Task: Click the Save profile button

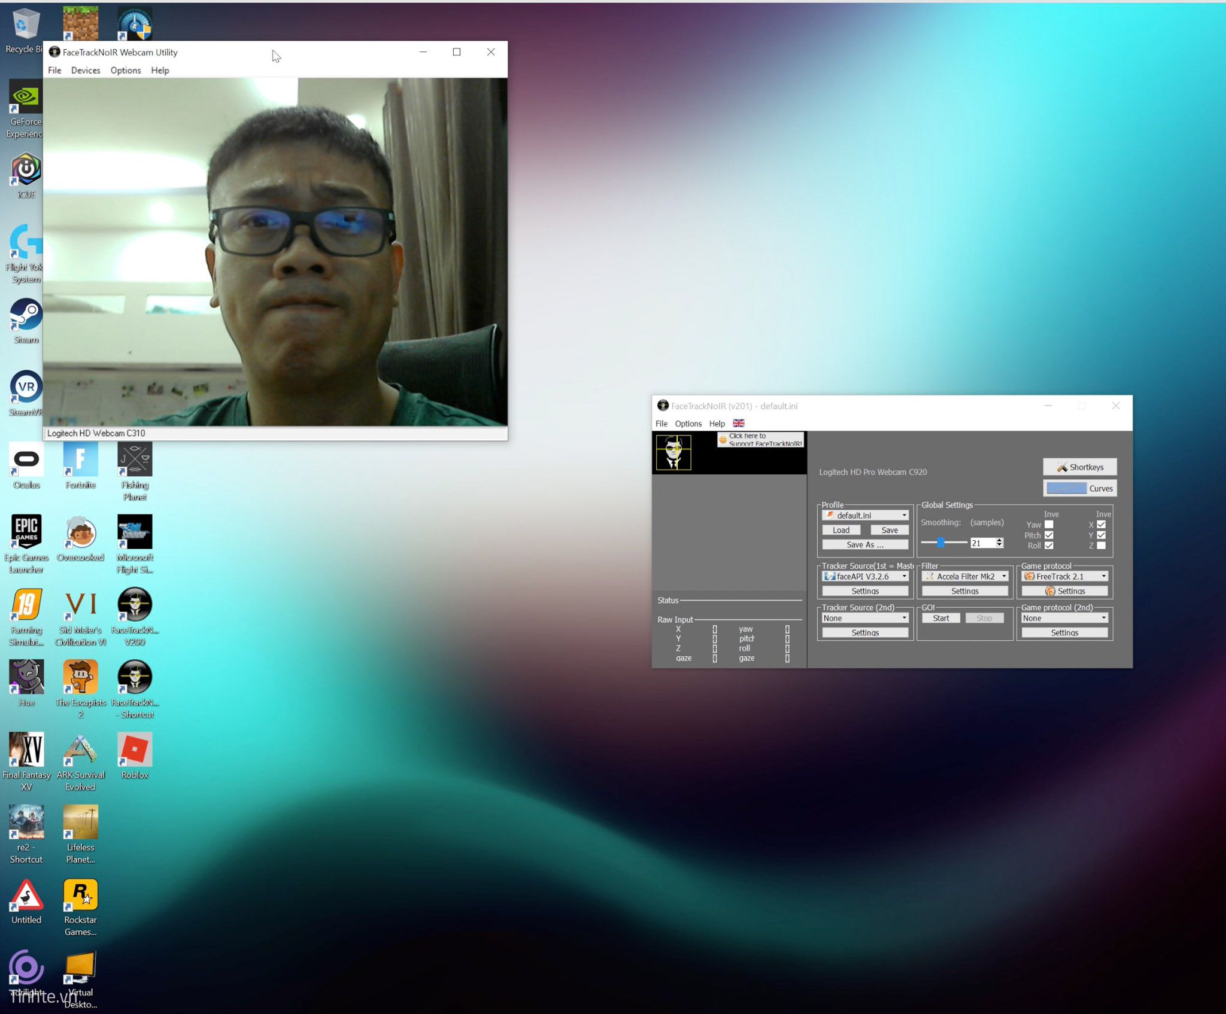Action: coord(889,530)
